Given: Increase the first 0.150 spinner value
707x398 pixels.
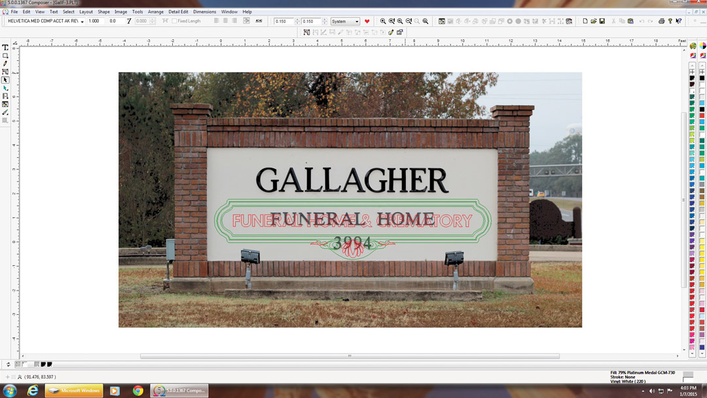Looking at the screenshot, I should click(x=297, y=20).
